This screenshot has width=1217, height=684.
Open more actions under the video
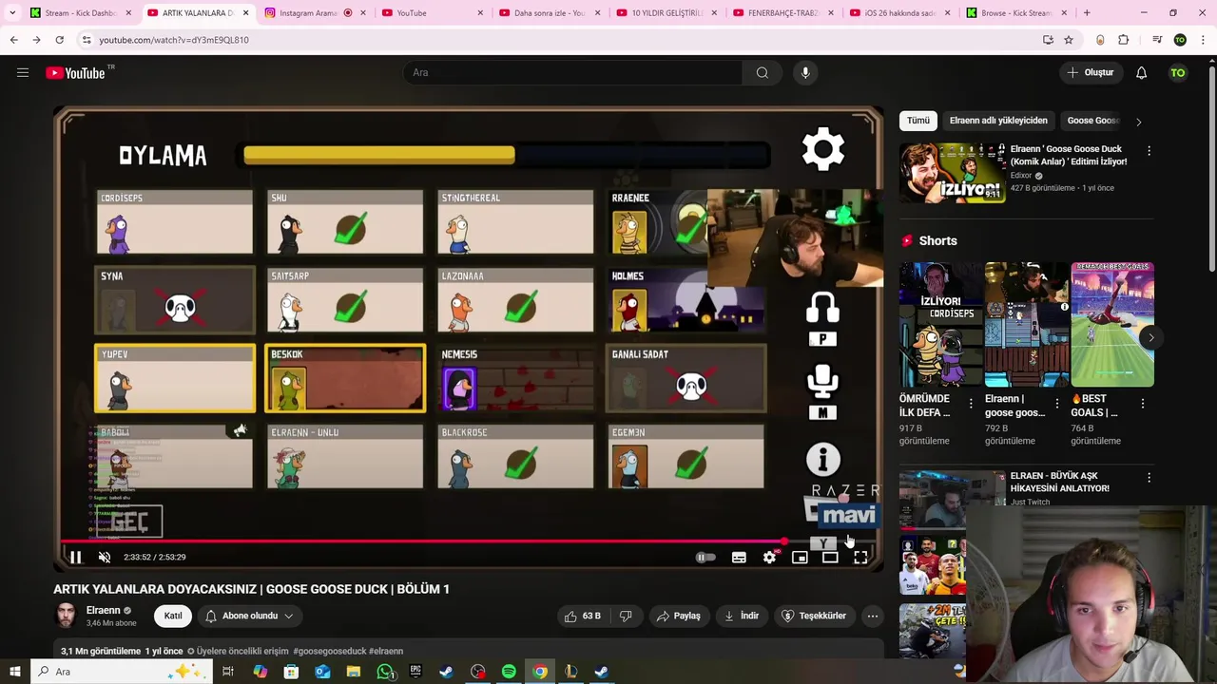[x=872, y=616]
